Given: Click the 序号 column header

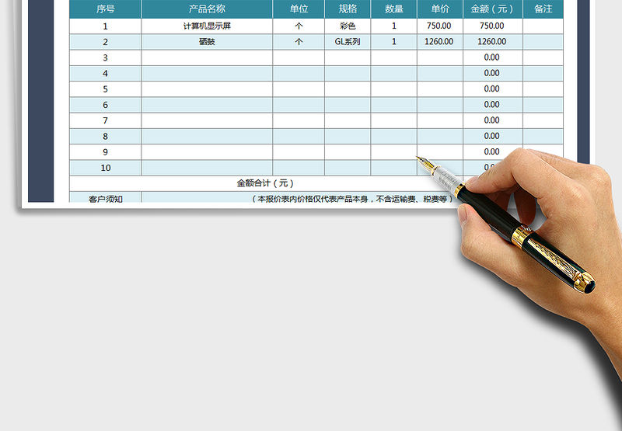Looking at the screenshot, I should click(105, 9).
